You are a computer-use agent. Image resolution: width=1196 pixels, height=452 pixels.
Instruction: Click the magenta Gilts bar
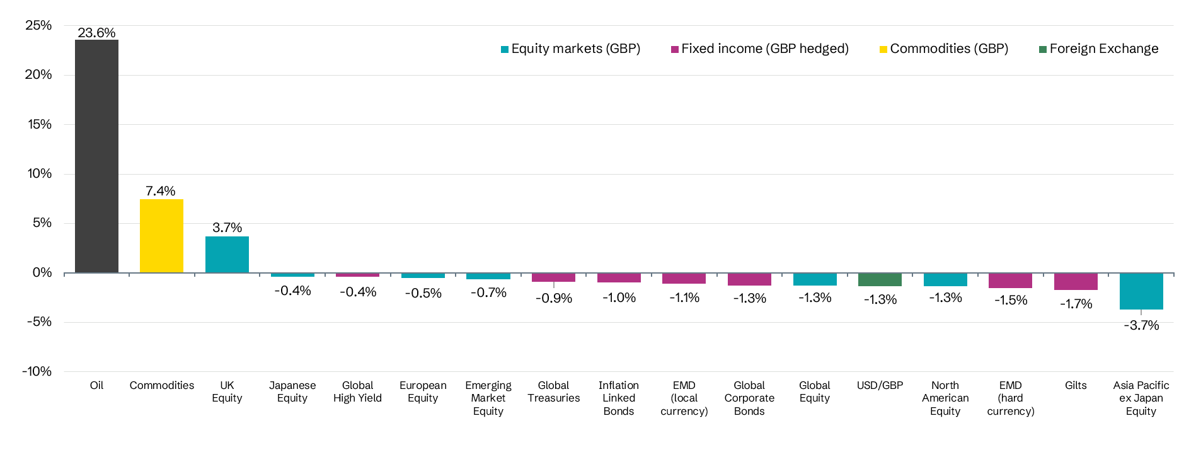1076,281
